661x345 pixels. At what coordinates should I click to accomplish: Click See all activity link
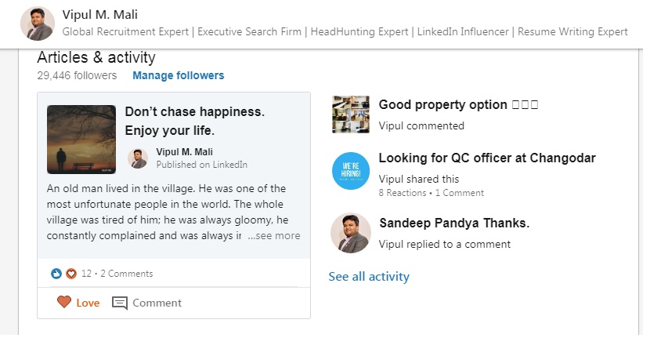(x=369, y=276)
